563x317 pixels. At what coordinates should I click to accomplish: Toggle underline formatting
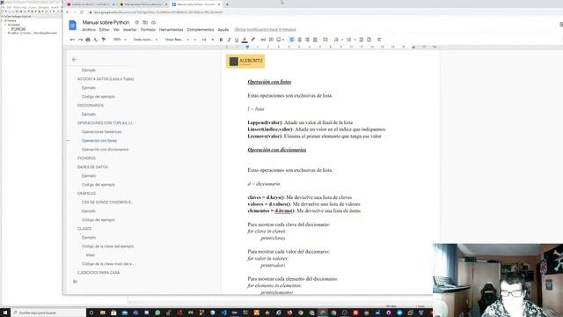pos(237,40)
